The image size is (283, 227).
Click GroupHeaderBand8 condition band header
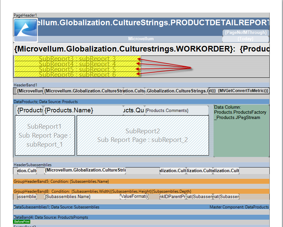point(141,191)
